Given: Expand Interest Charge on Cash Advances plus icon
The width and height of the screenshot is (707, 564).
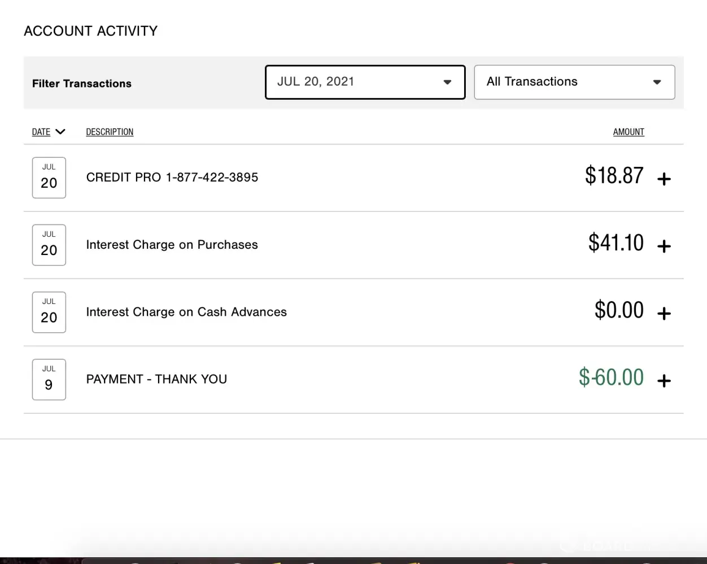Looking at the screenshot, I should pos(664,313).
